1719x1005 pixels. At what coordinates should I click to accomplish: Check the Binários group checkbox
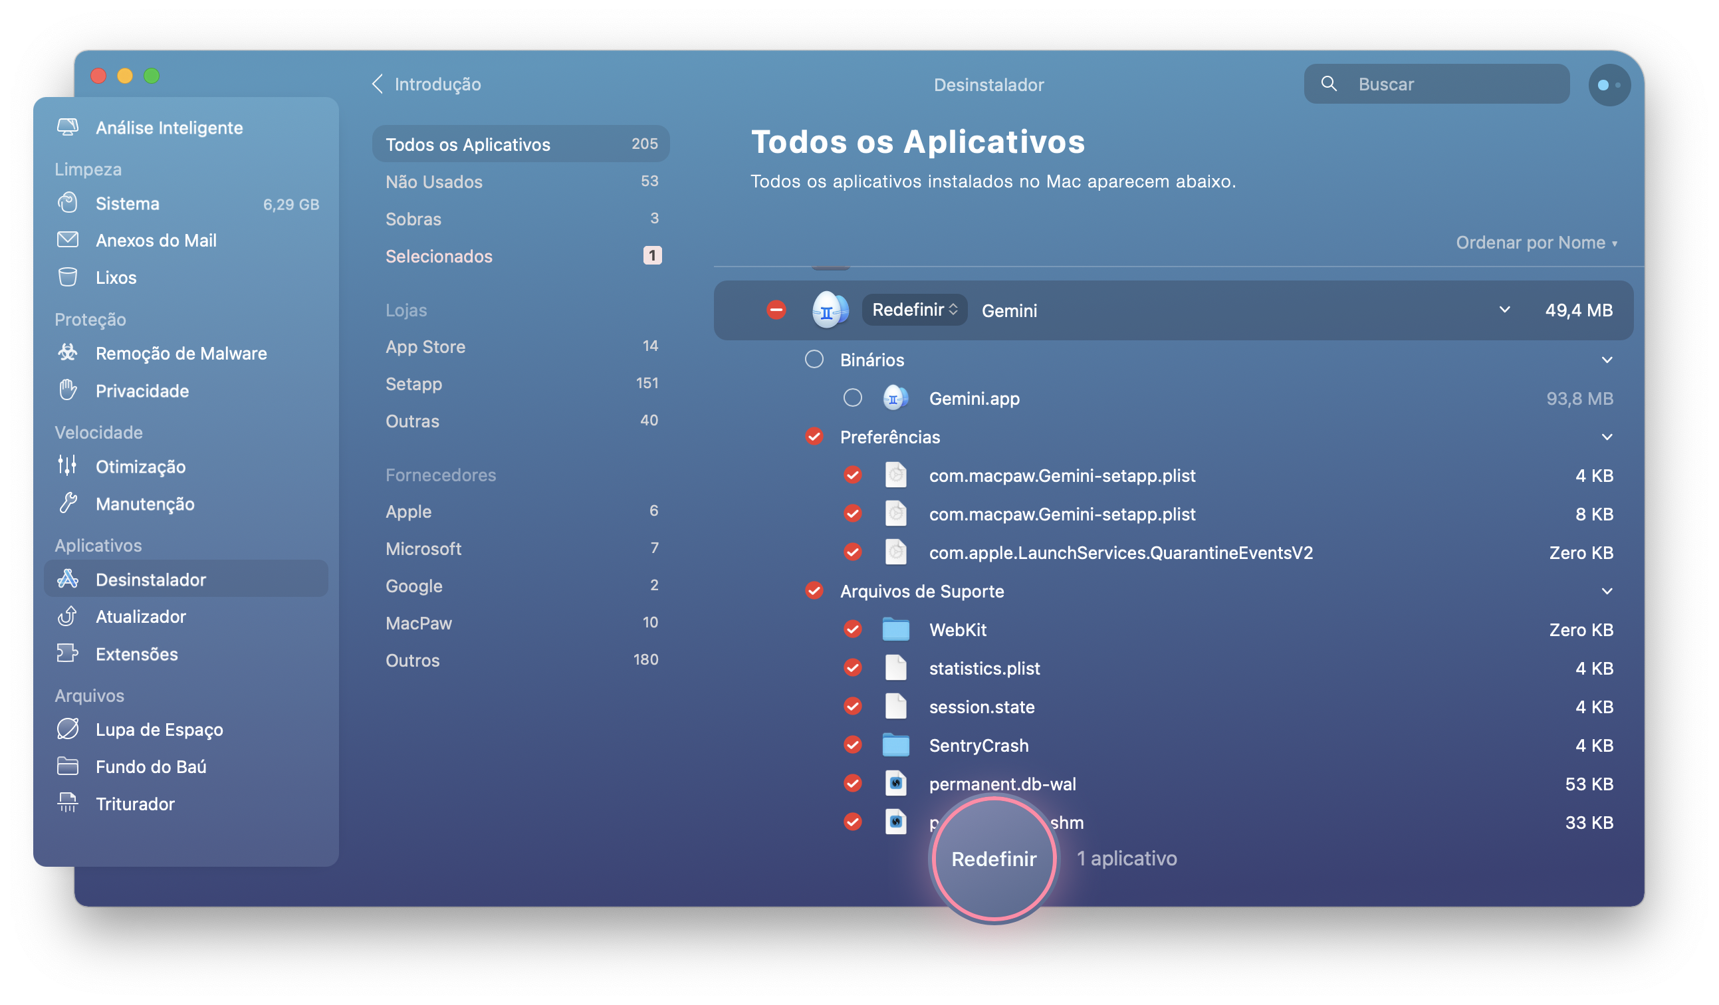(814, 359)
